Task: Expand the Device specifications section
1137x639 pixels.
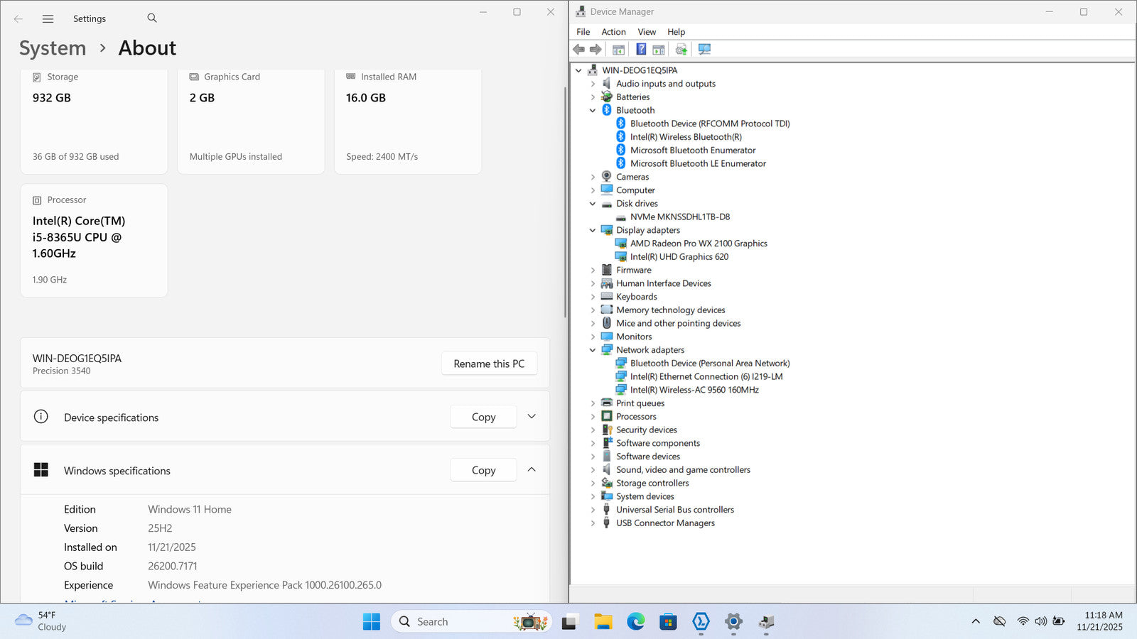Action: pos(532,417)
